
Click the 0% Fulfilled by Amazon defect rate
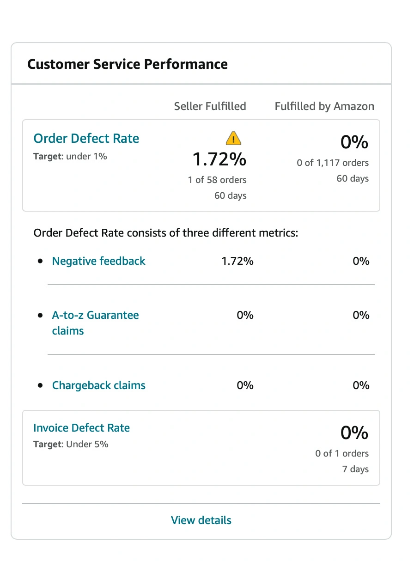coord(354,142)
